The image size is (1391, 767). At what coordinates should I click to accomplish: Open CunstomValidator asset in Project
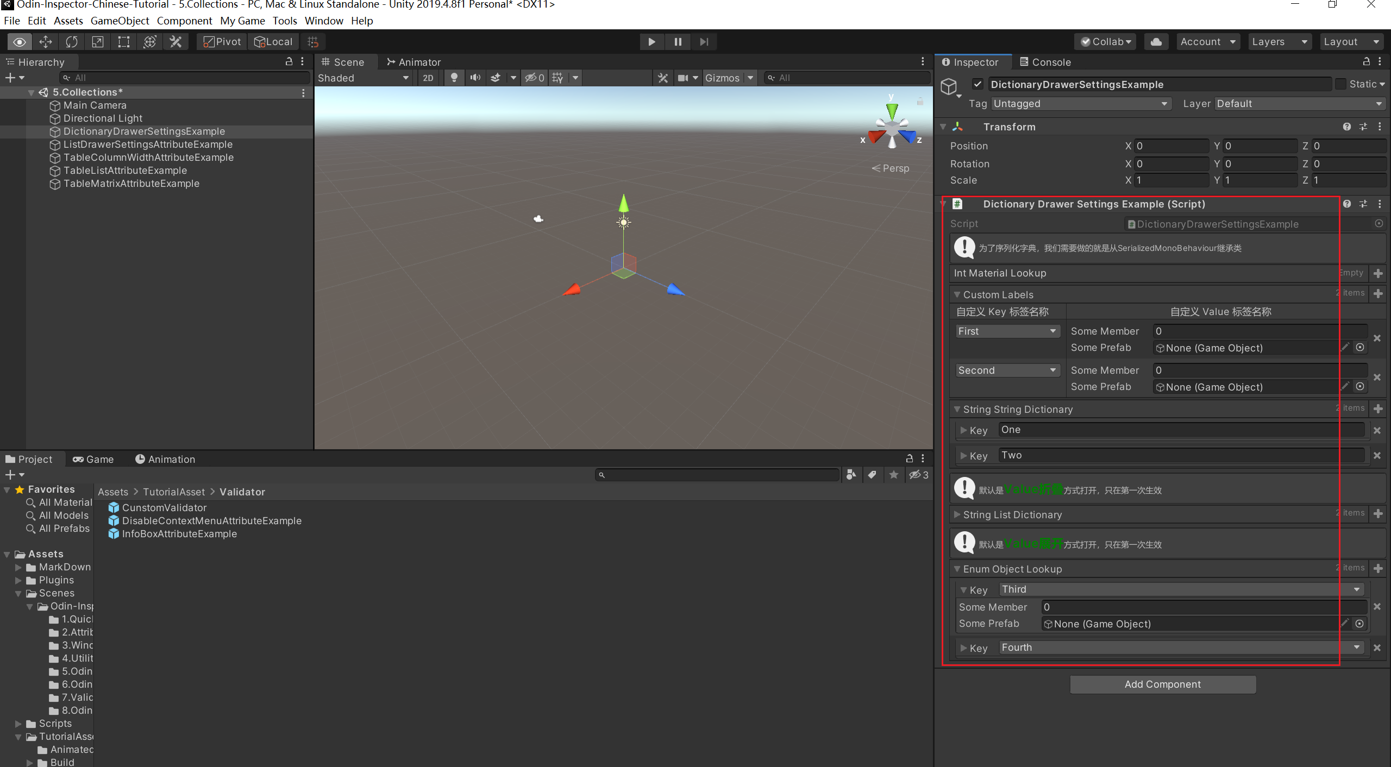(x=158, y=507)
